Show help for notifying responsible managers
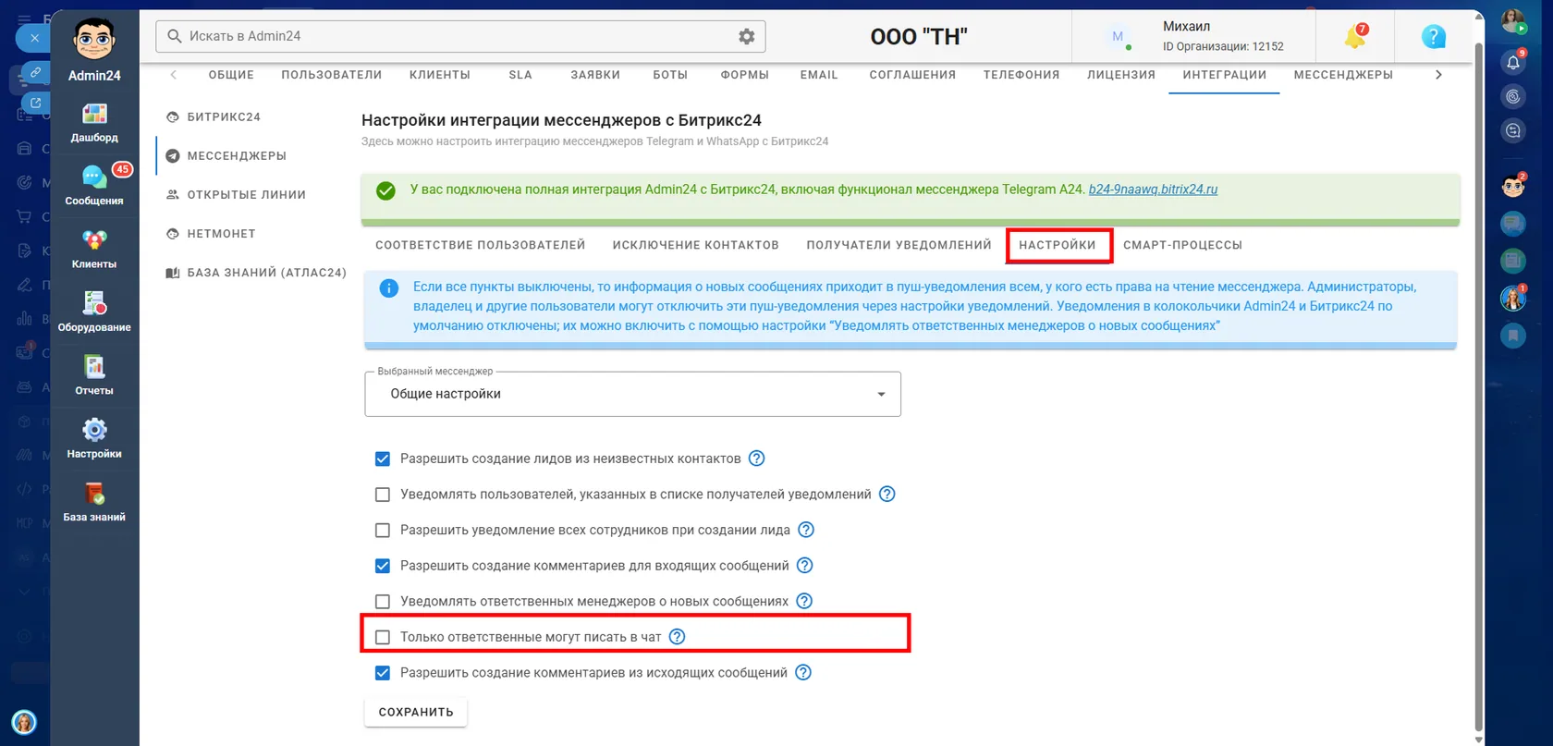The height and width of the screenshot is (746, 1553). (x=804, y=601)
